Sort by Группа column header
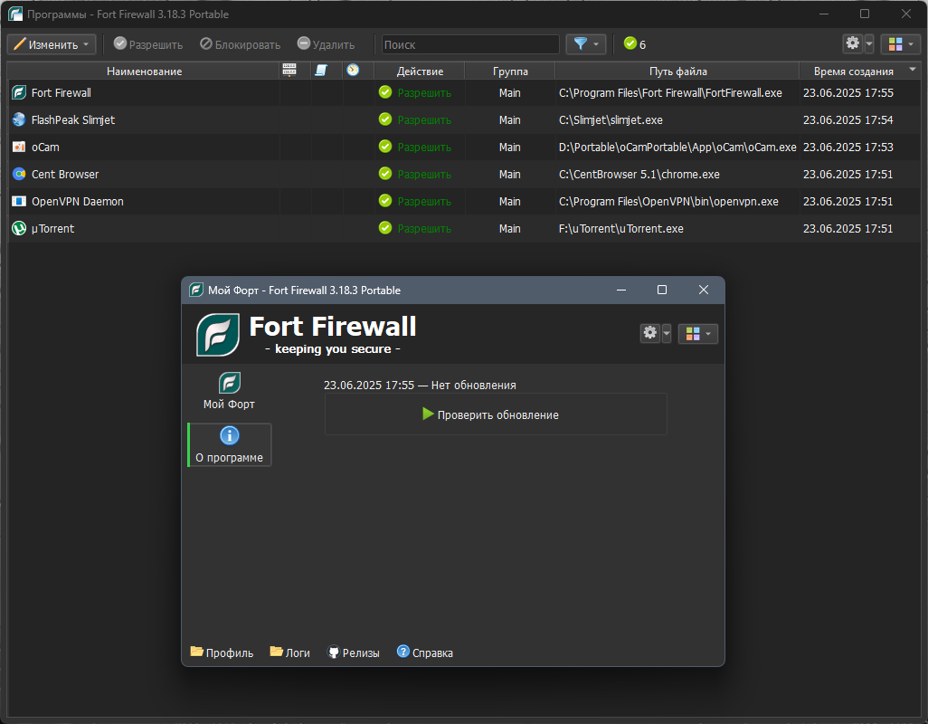 click(x=510, y=71)
